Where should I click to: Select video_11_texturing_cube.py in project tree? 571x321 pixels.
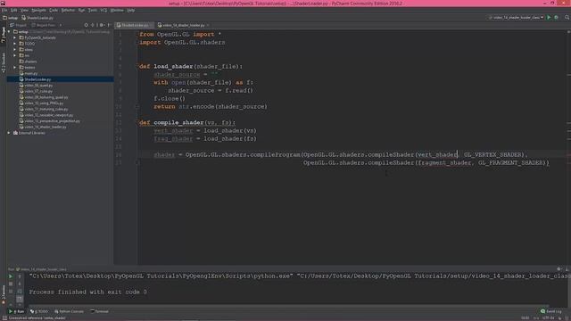coord(44,109)
